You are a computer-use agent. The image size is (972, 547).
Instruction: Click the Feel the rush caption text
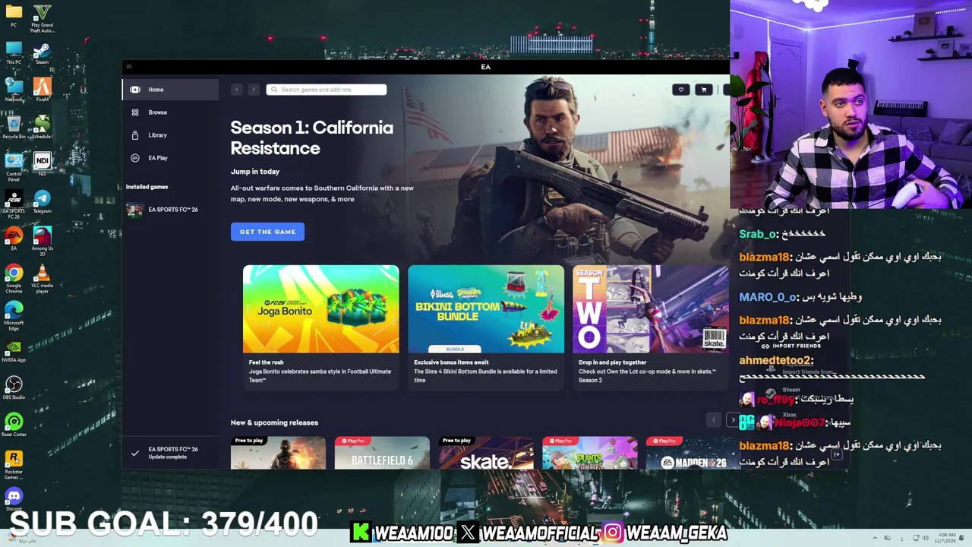[x=266, y=362]
